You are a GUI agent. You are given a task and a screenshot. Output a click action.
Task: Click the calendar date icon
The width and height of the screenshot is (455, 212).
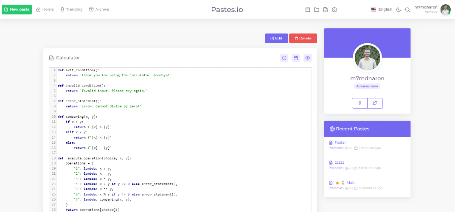[296, 58]
